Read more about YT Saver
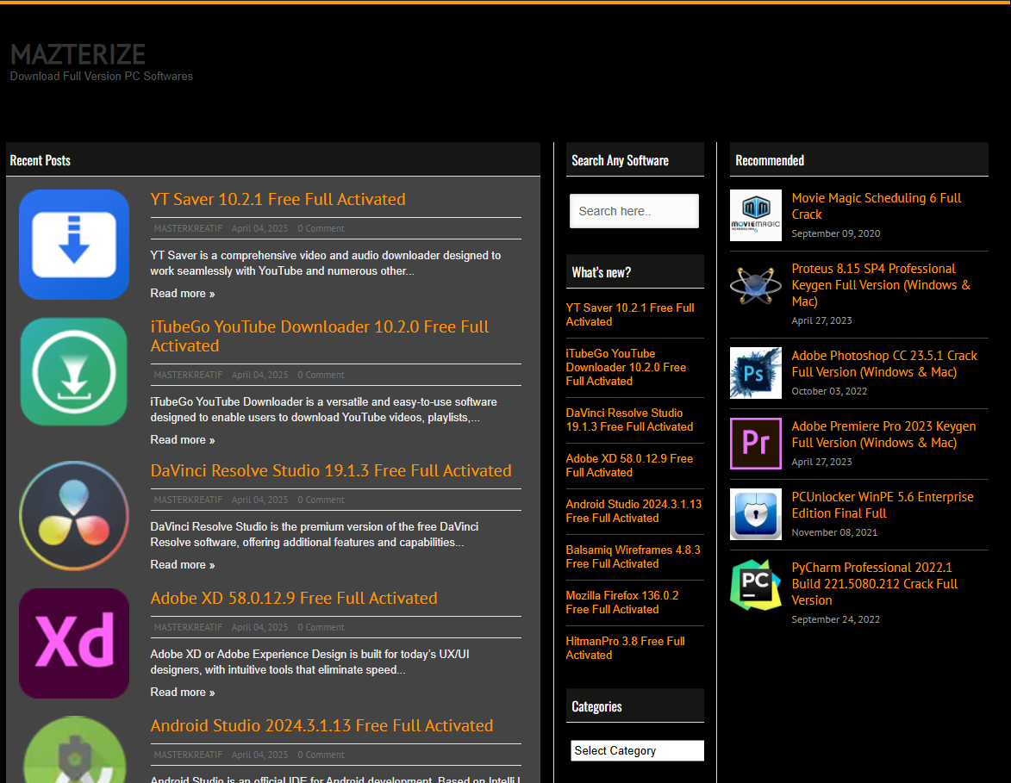This screenshot has height=783, width=1011. point(183,293)
